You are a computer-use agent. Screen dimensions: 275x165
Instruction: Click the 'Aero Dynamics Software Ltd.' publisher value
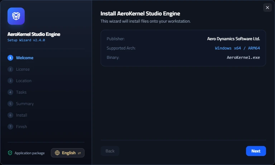click(x=233, y=39)
